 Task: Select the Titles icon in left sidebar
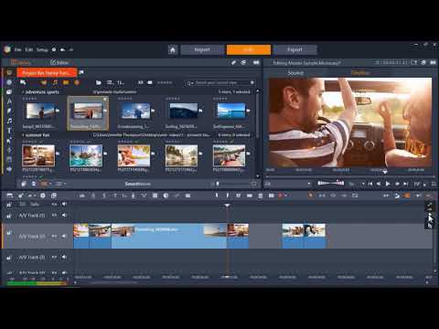(9, 131)
